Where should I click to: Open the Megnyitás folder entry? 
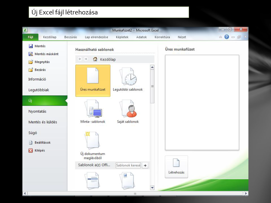(39, 62)
